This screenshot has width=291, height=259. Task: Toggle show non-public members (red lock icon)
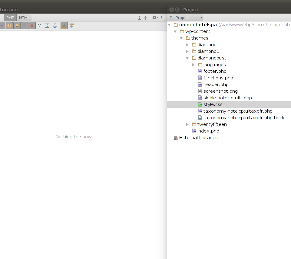32,26
